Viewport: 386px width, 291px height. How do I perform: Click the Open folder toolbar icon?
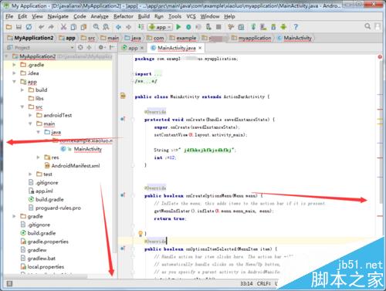tap(8, 27)
